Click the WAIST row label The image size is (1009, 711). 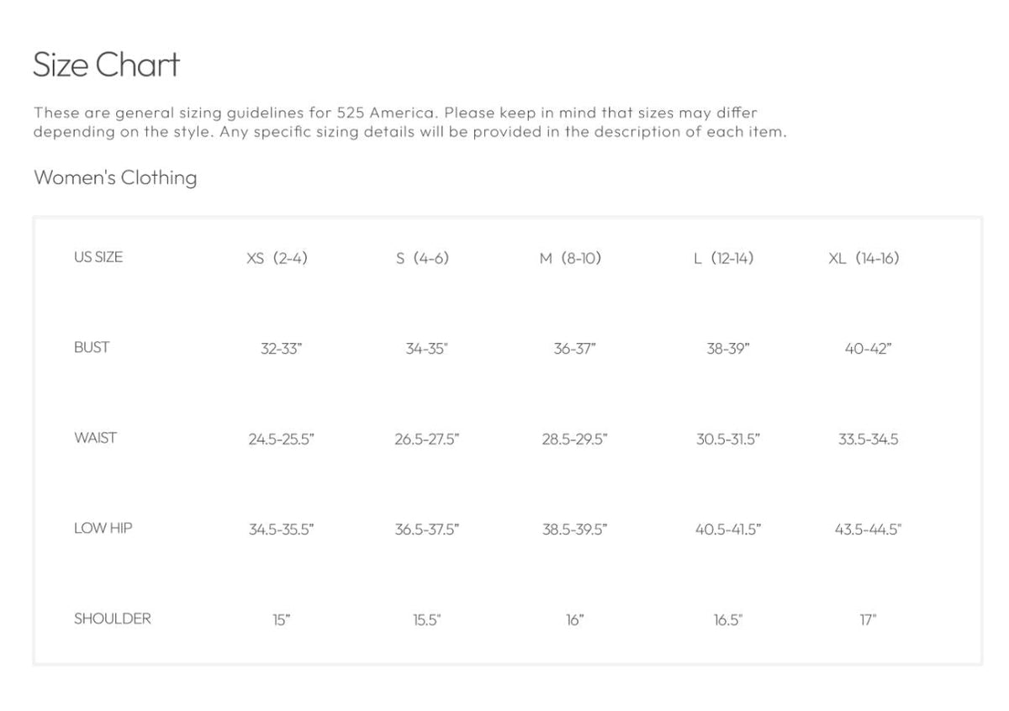point(96,438)
